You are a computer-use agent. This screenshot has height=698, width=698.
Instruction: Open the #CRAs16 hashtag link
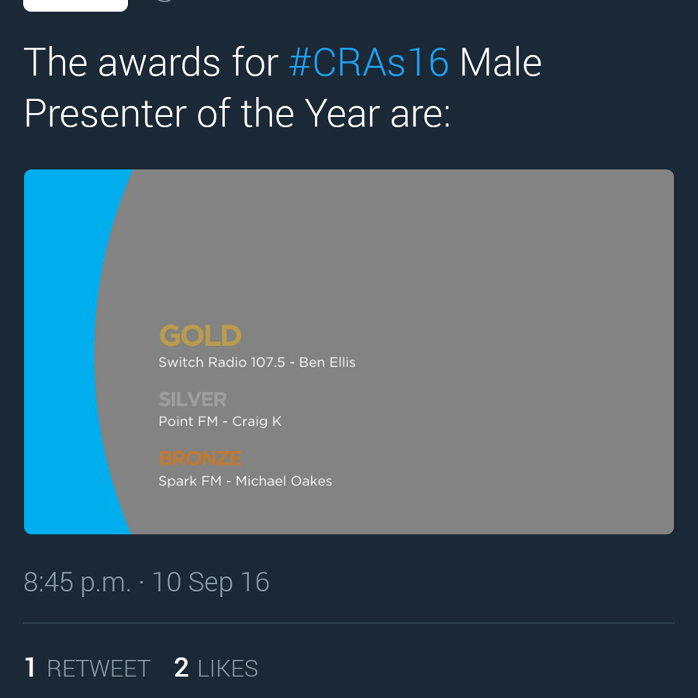pyautogui.click(x=368, y=63)
